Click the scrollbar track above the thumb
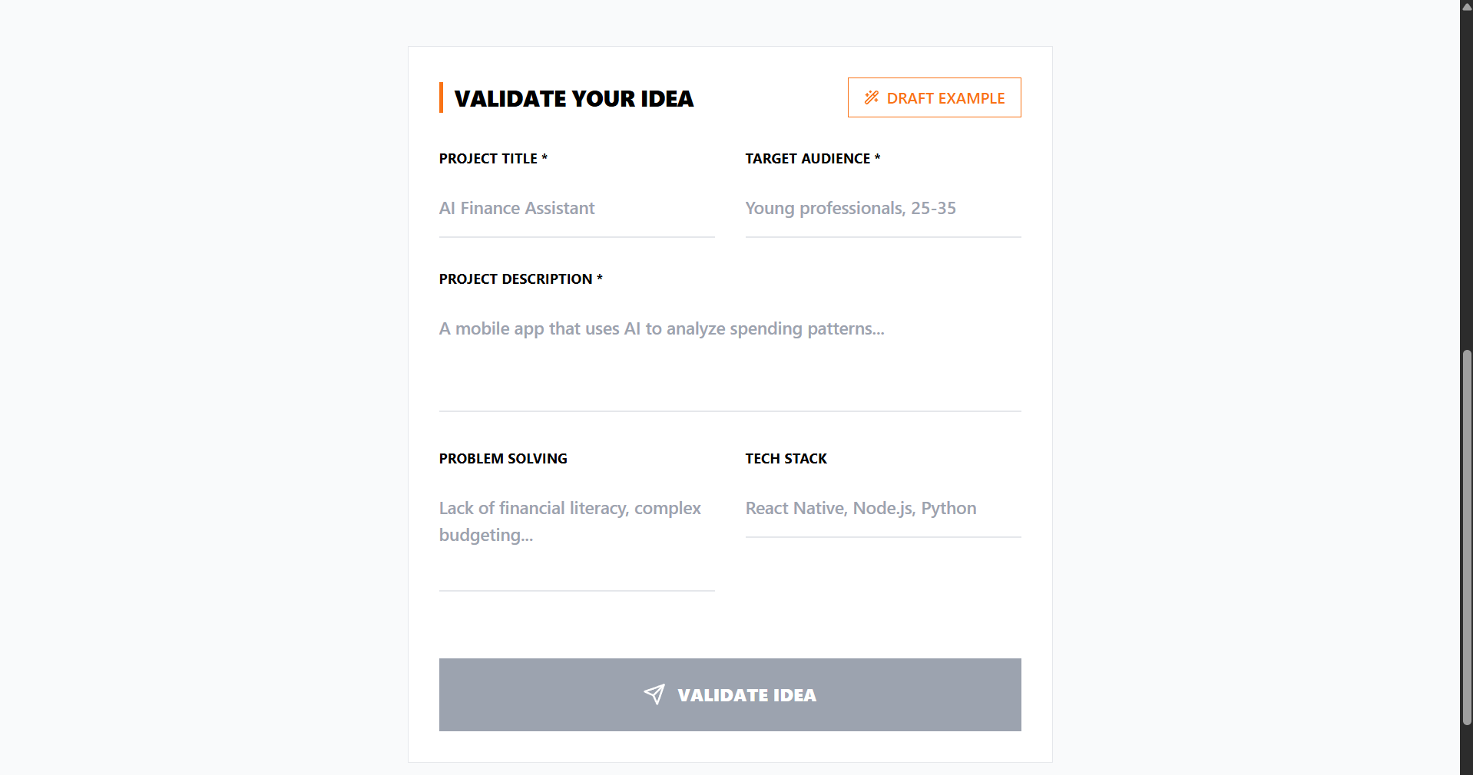 point(1466,176)
